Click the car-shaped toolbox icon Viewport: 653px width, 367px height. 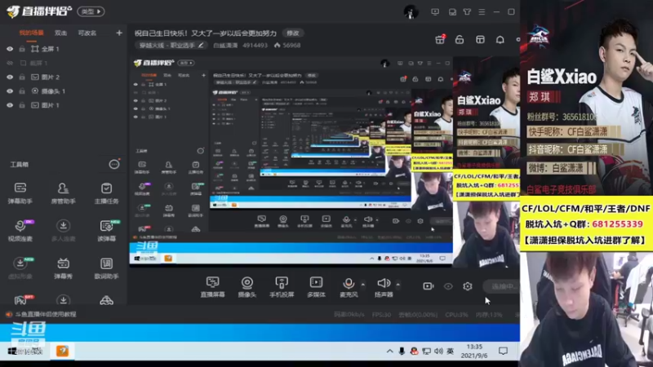(106, 300)
